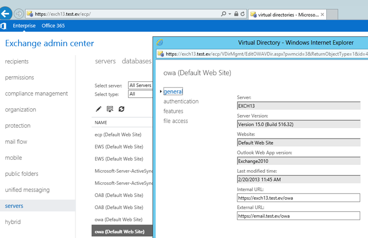Open compliance management in left navigation
The image size is (368, 238).
coord(36,94)
